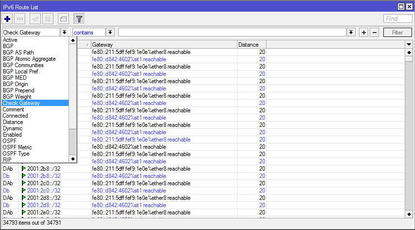Click the dropdown list scrollbar down arrow

pos(72,159)
